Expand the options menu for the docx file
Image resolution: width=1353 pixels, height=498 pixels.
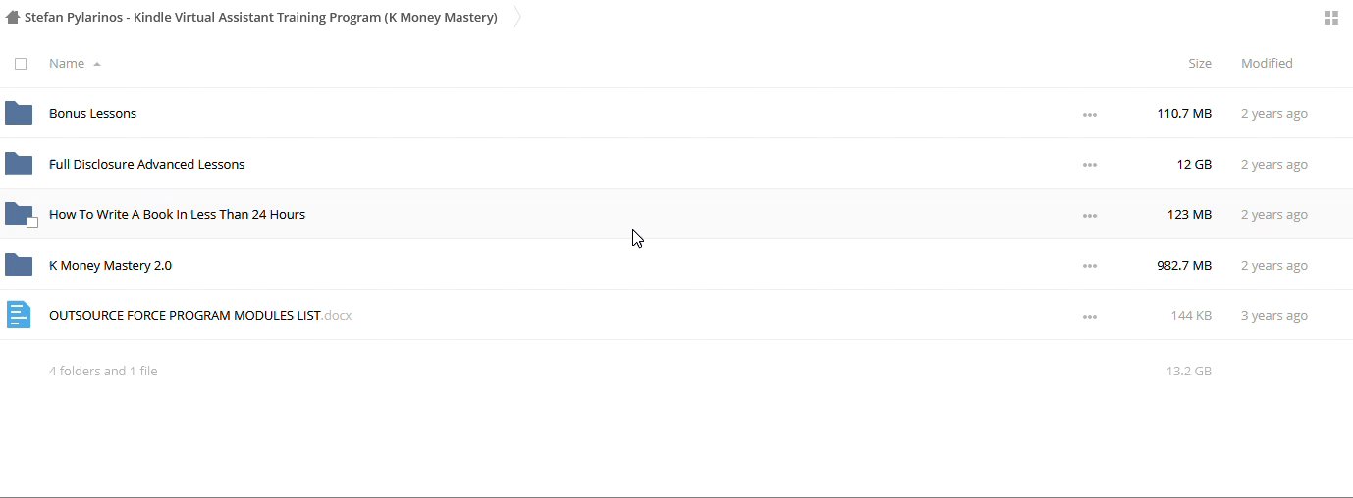(x=1089, y=316)
